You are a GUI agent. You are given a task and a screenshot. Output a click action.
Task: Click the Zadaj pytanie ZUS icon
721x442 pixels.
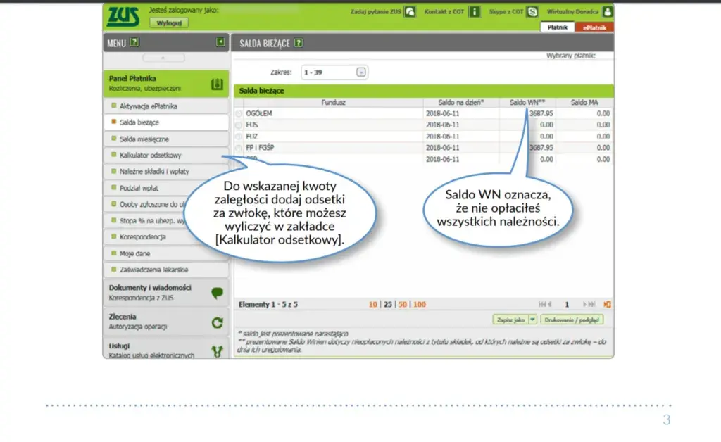point(410,11)
